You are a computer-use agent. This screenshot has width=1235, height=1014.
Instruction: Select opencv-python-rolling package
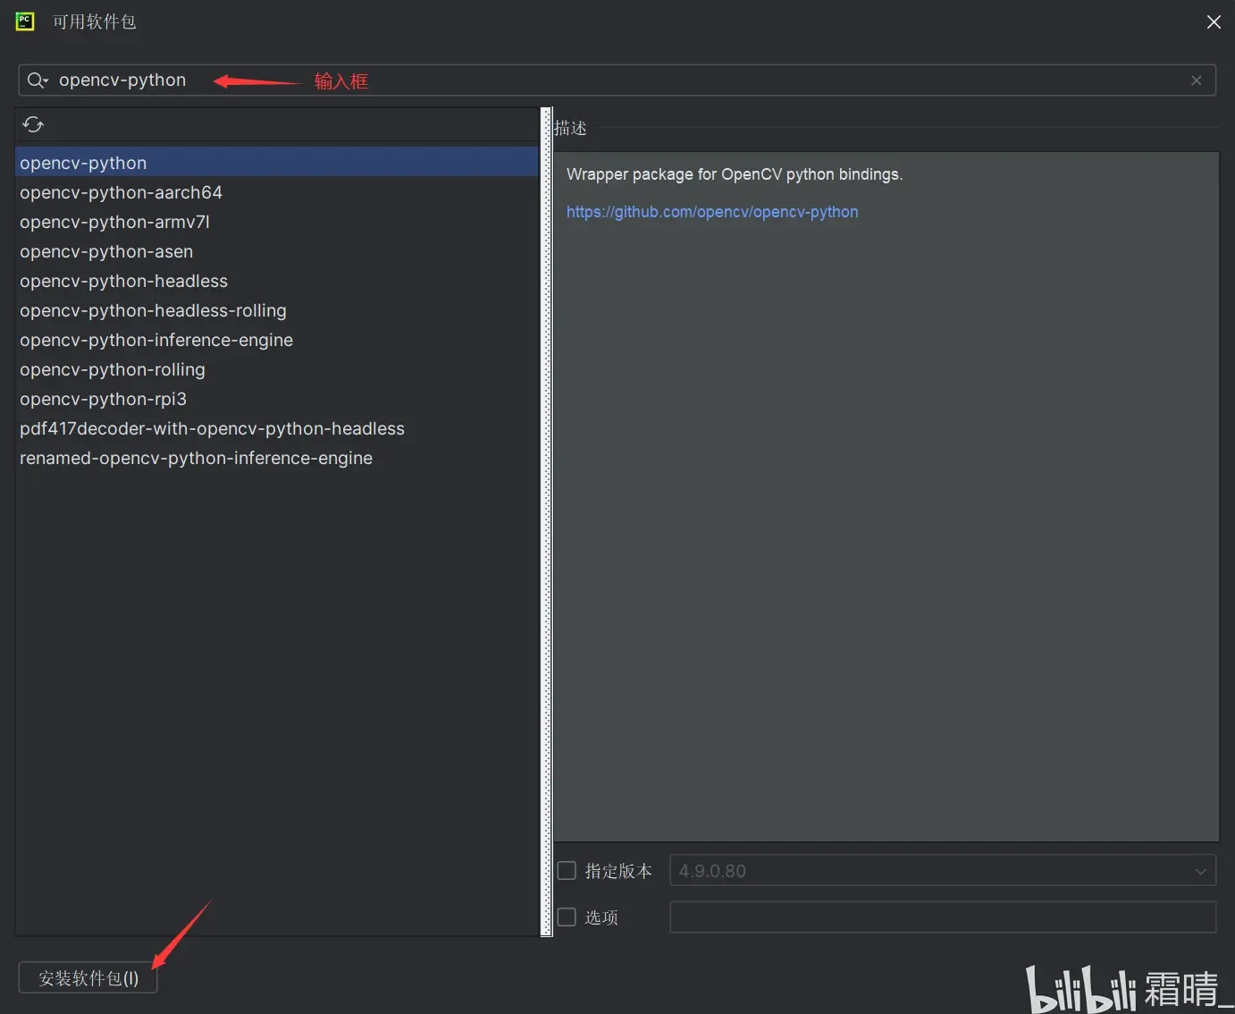pos(277,369)
